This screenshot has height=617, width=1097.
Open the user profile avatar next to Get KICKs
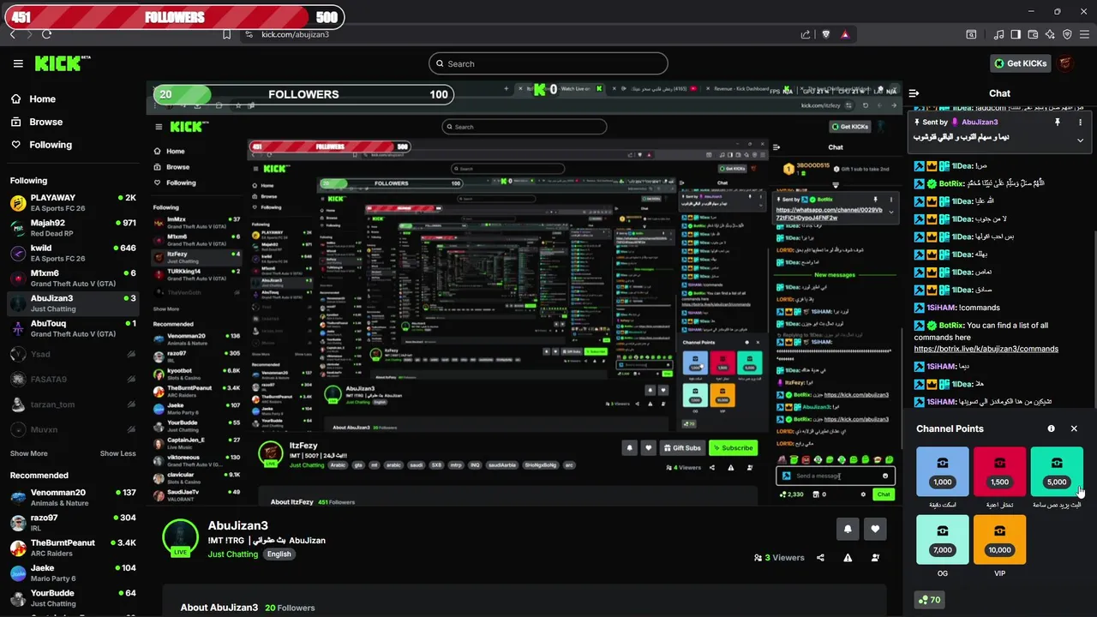point(1065,63)
